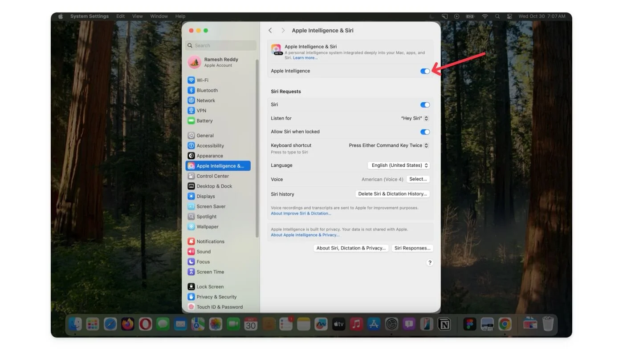The height and width of the screenshot is (350, 623).
Task: Open Privacy & Security settings
Action: click(x=218, y=297)
